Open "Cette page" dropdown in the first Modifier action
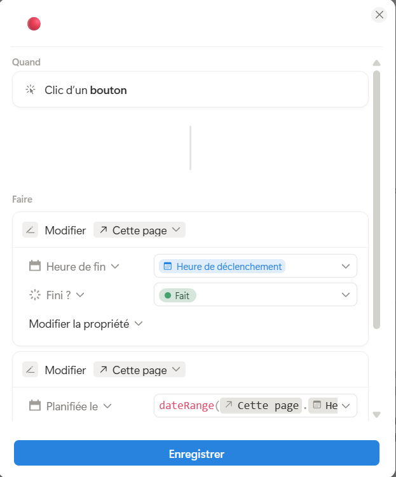The image size is (396, 477). (139, 230)
